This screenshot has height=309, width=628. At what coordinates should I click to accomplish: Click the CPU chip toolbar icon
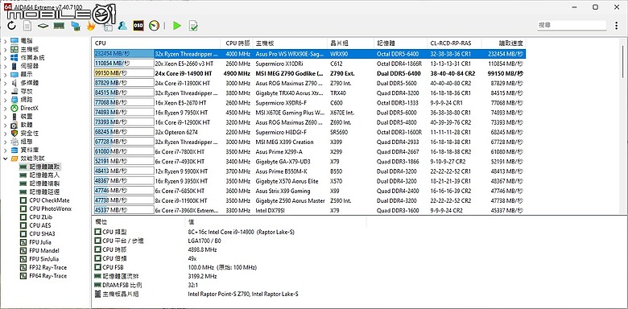point(43,26)
